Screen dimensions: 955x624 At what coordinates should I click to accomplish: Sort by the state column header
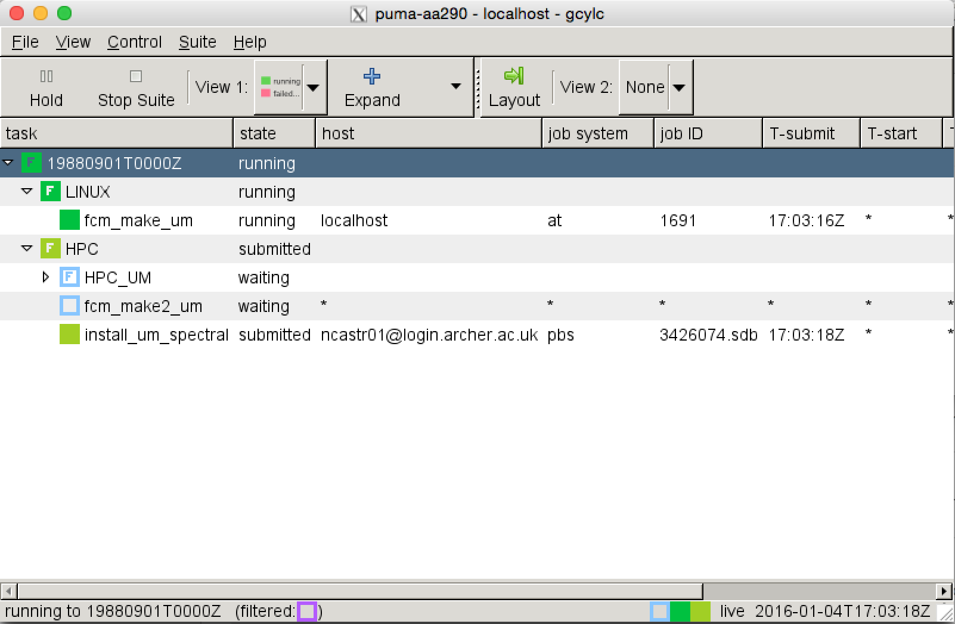[274, 133]
